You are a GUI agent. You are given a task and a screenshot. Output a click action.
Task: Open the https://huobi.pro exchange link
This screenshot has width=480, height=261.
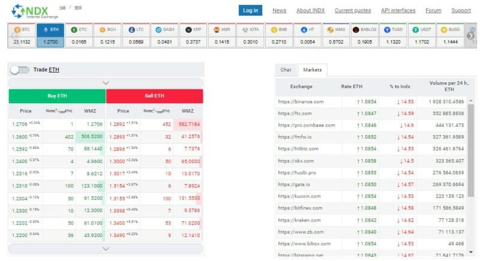click(x=297, y=173)
